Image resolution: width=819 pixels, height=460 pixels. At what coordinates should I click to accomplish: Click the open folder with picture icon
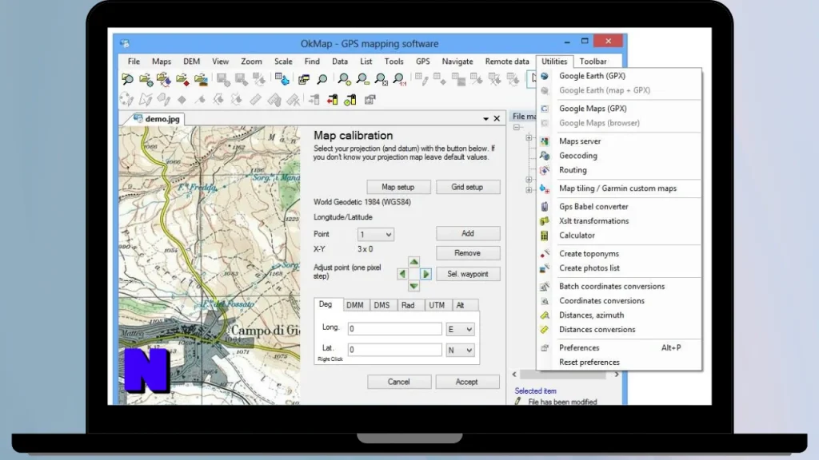click(x=201, y=79)
